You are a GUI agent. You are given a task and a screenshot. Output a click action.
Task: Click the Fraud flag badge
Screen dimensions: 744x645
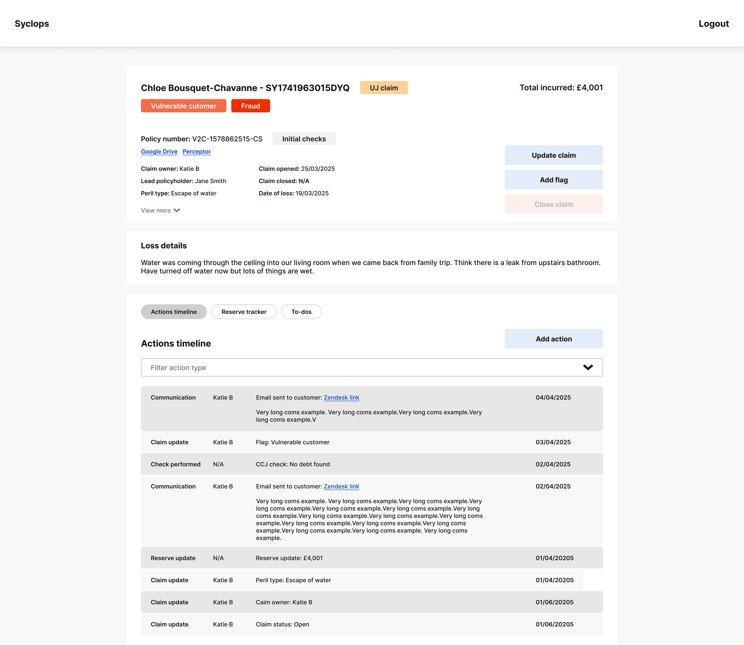click(x=250, y=106)
